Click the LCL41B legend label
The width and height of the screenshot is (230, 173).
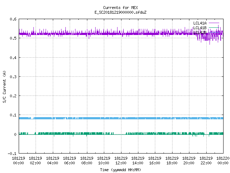click(200, 28)
